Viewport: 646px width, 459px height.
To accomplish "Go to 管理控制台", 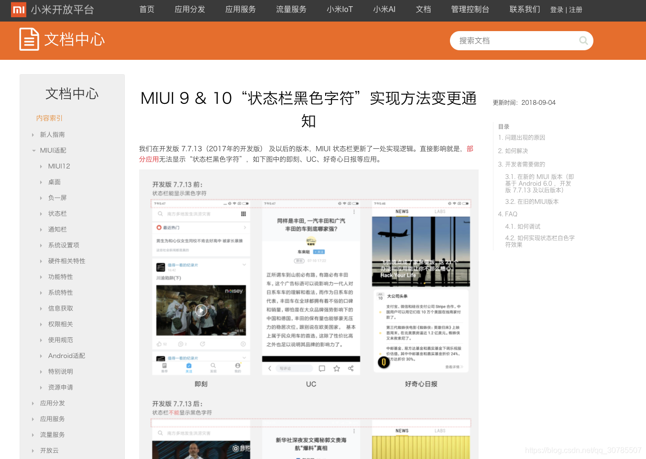I will [471, 10].
